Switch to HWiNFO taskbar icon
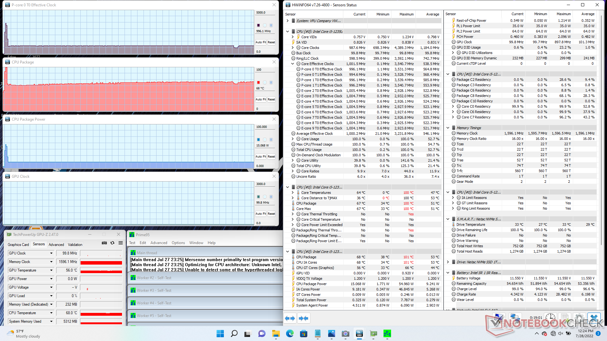Screen dimensions: 607x341 click(x=359, y=333)
